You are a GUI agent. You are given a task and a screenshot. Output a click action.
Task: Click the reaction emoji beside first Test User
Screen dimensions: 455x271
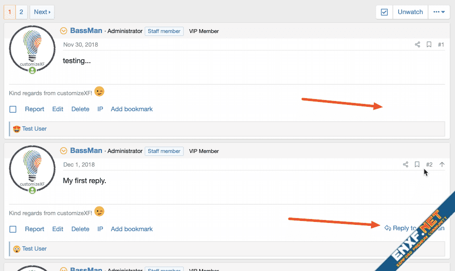coord(17,129)
